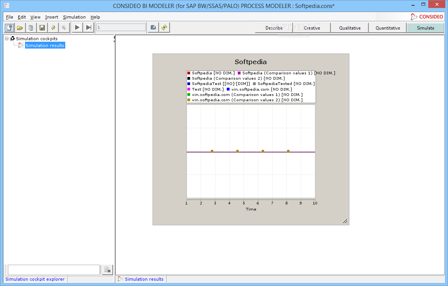Click the red Softpedia legend swatch
Screen dimensions: 448x286
(189, 73)
